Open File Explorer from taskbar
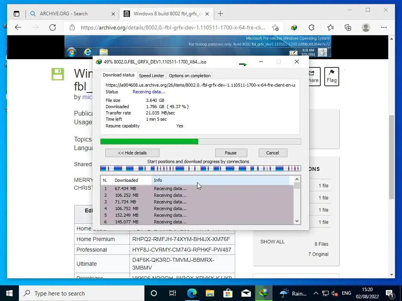Screen dimensions: 402x301 210,293
